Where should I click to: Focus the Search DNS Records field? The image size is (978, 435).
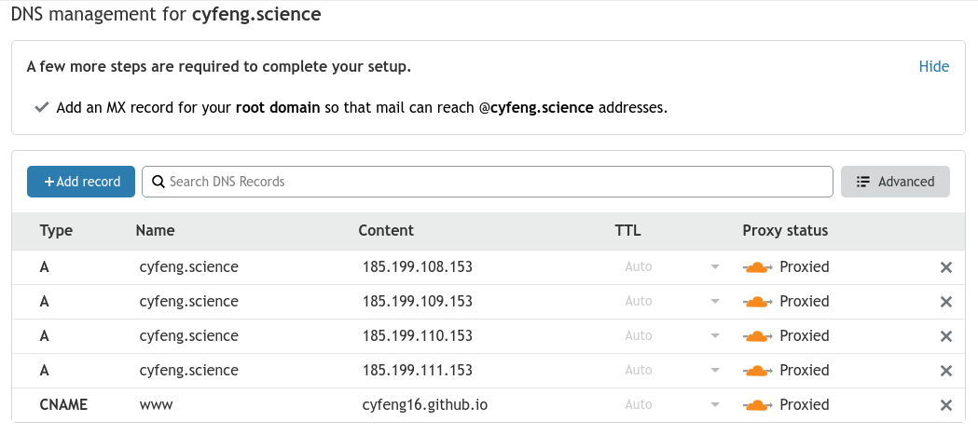(x=494, y=182)
